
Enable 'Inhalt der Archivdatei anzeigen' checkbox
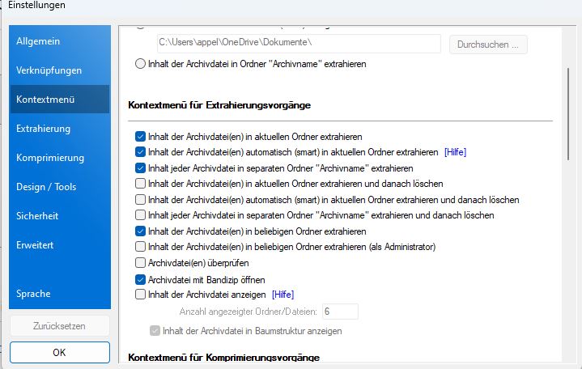click(x=140, y=295)
